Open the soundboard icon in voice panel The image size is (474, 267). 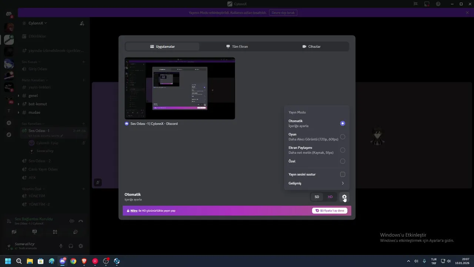click(76, 232)
